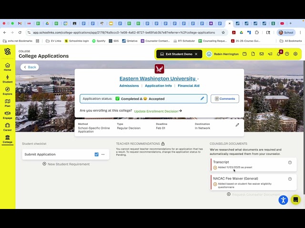Open Submit Application more options menu
The image size is (305, 228).
(x=103, y=154)
